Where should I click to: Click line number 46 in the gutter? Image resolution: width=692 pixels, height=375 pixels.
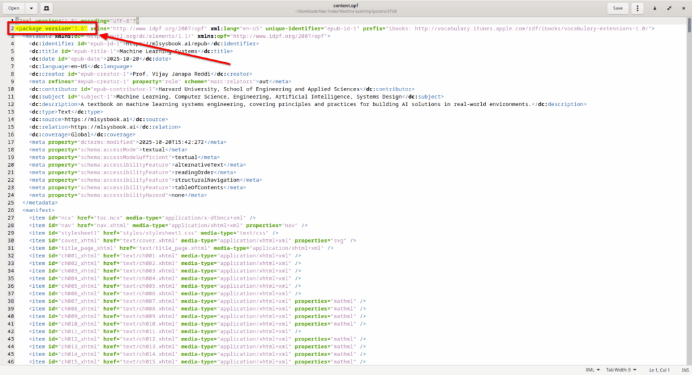11,361
